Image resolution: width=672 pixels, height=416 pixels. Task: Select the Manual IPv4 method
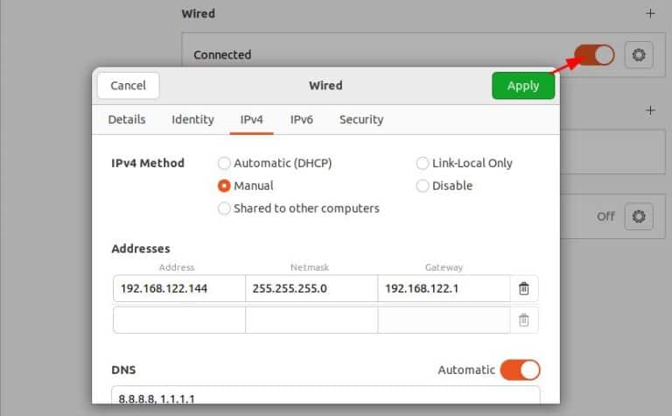click(x=225, y=186)
